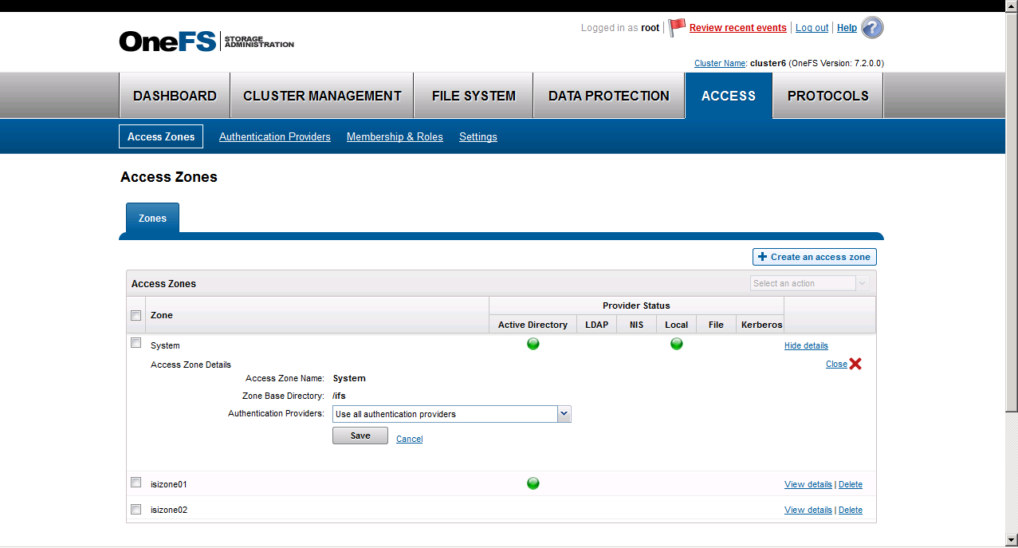Click the System zone Local status indicator
Viewport: 1018px width, 548px height.
click(x=677, y=345)
